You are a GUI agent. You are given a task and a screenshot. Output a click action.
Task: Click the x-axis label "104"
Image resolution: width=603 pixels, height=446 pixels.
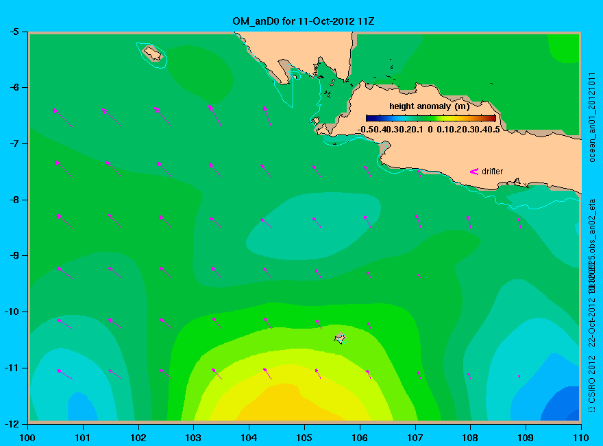coord(249,438)
